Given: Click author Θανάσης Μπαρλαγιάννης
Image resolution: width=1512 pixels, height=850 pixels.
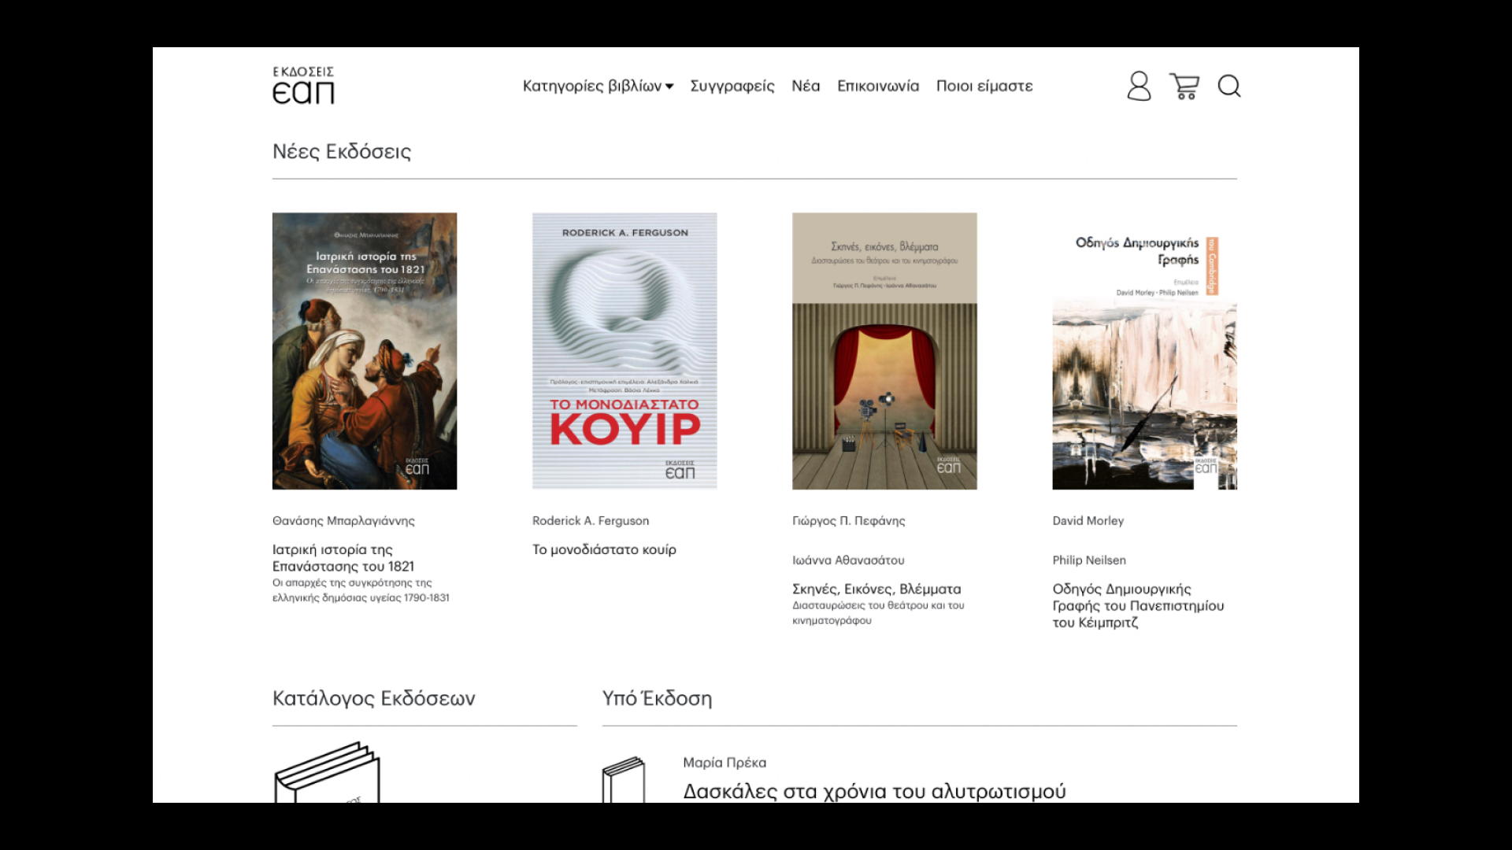Looking at the screenshot, I should click(x=343, y=521).
